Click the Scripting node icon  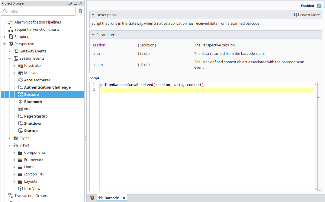click(x=11, y=37)
